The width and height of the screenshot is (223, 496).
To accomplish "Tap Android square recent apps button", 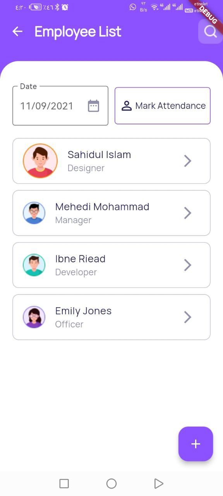I will point(64,484).
